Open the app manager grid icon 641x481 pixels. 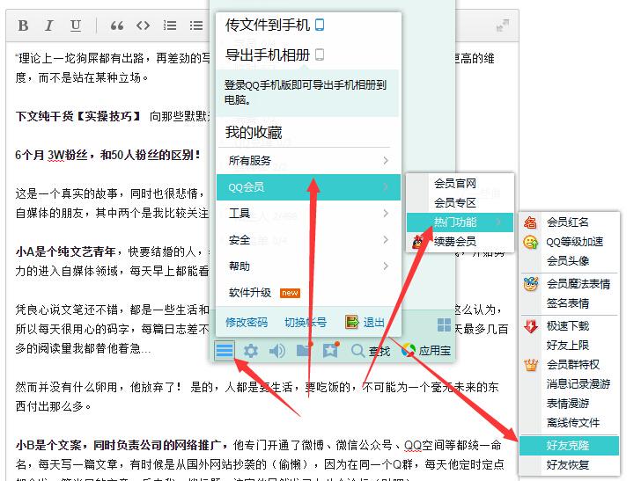[444, 325]
